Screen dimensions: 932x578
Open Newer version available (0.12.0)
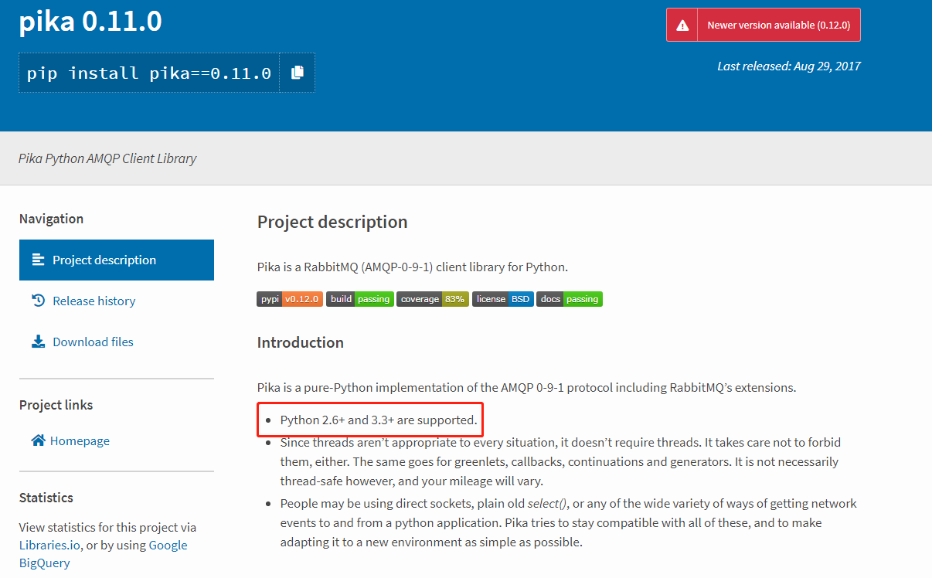(764, 25)
